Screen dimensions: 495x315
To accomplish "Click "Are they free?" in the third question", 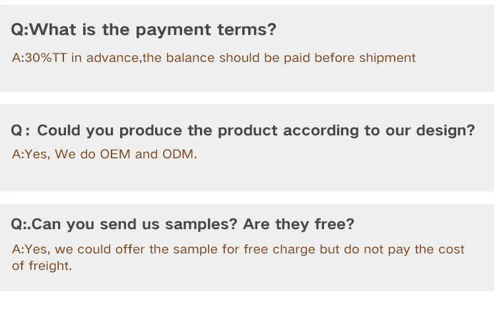I will [298, 225].
